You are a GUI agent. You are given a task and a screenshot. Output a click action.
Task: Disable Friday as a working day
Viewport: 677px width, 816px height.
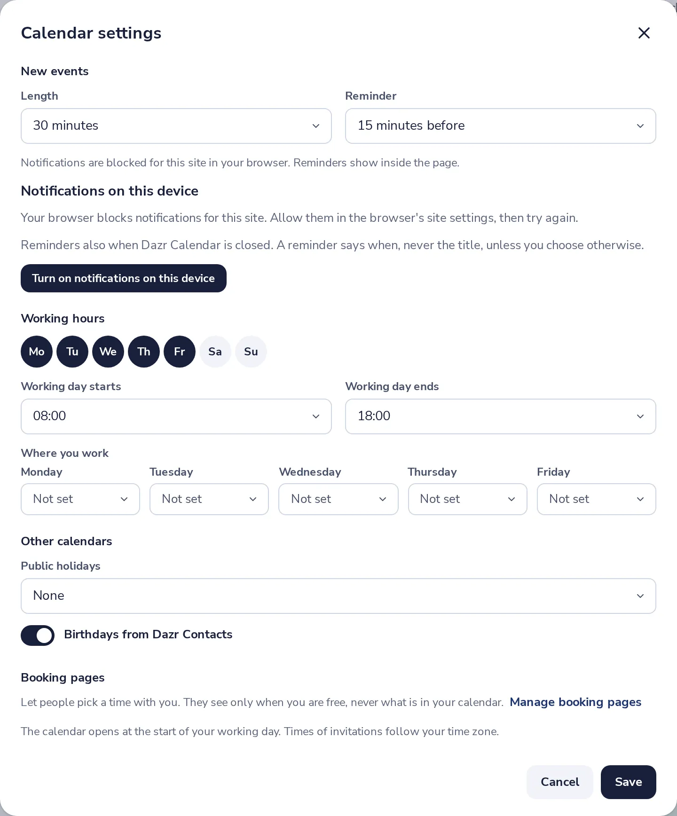180,352
